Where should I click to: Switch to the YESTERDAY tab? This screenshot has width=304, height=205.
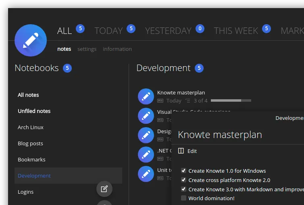[168, 31]
